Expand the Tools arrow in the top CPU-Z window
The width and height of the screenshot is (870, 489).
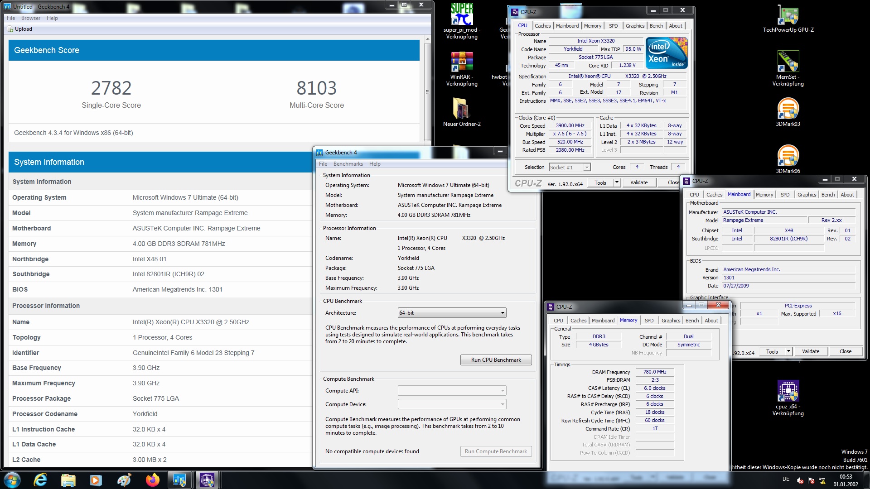click(617, 182)
